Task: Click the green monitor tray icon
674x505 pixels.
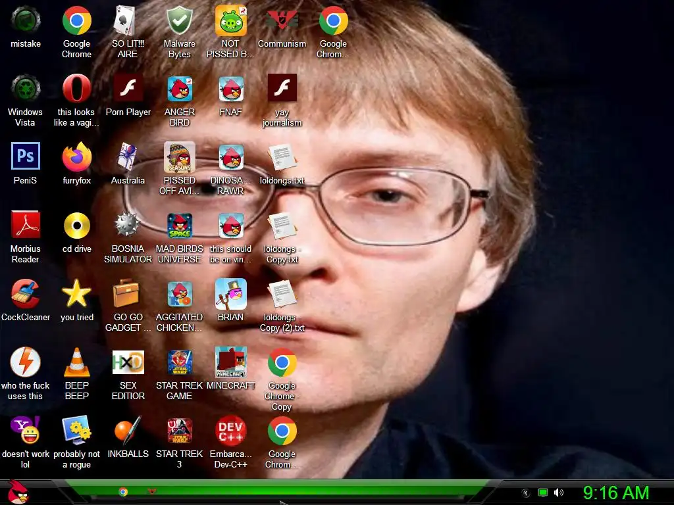Action: point(543,493)
